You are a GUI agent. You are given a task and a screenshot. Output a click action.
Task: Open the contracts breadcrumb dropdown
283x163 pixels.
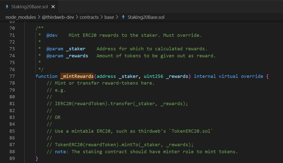[x=89, y=17]
